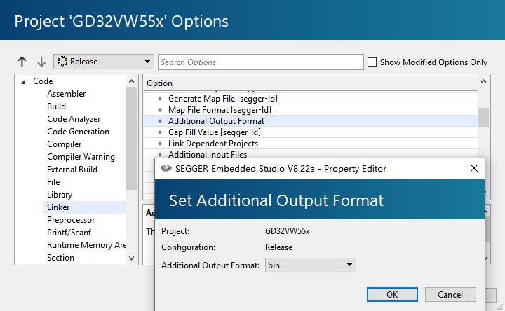Click the Release configuration gear icon
This screenshot has height=311, width=505.
pyautogui.click(x=62, y=62)
